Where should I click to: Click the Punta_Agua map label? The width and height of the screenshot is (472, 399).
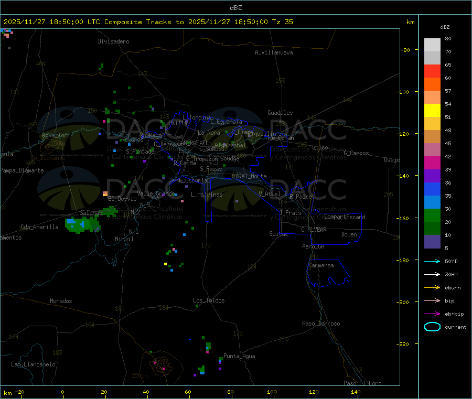[x=239, y=356]
